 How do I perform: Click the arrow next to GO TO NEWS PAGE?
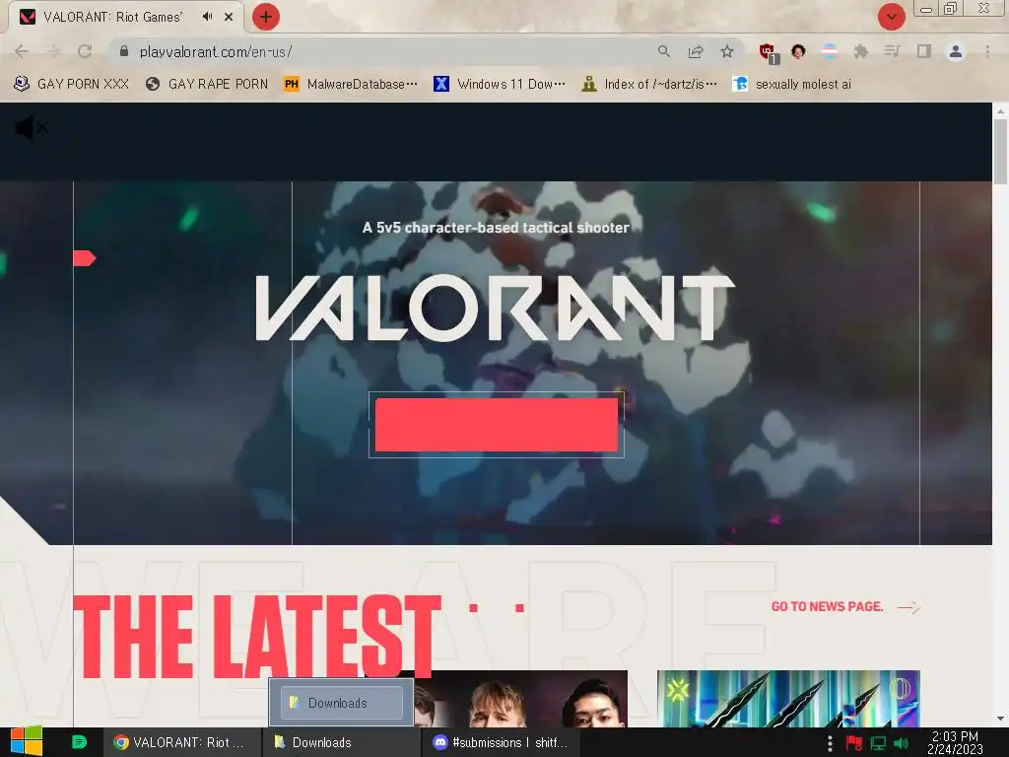pyautogui.click(x=908, y=607)
